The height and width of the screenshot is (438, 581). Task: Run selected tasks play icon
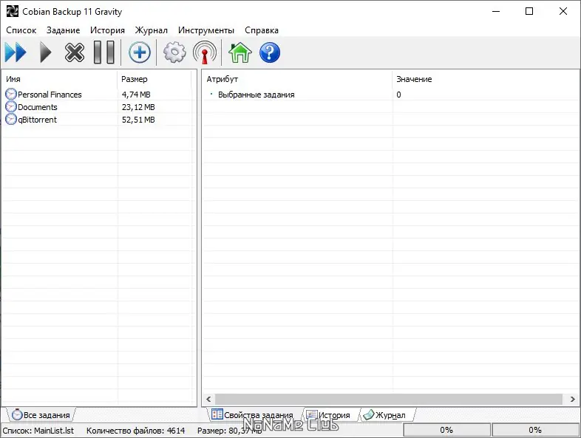tap(46, 52)
